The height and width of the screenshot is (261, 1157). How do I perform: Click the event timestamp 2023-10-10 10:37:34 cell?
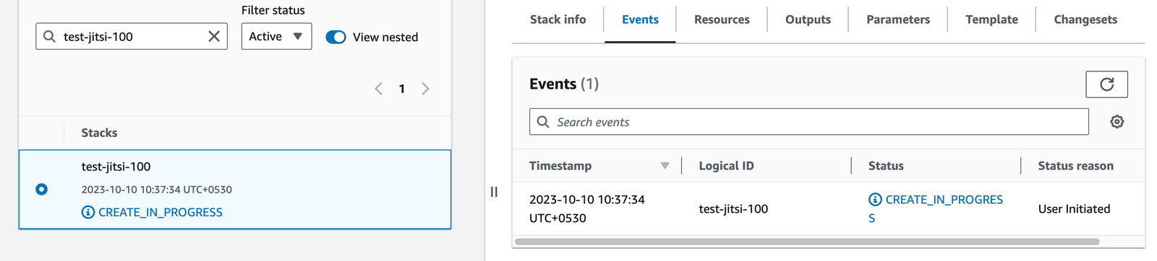[x=587, y=208]
